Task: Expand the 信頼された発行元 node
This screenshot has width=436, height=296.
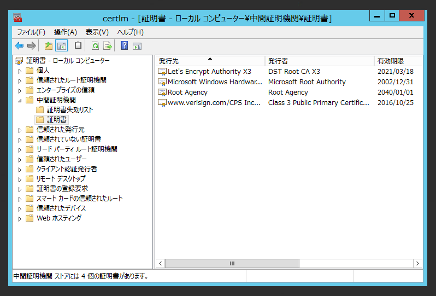Action: [20, 130]
